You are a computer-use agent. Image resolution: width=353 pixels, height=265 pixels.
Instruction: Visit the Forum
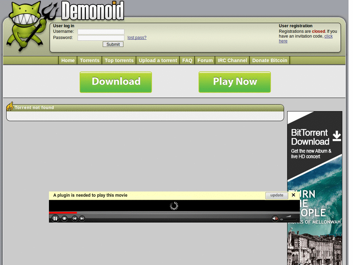click(205, 60)
